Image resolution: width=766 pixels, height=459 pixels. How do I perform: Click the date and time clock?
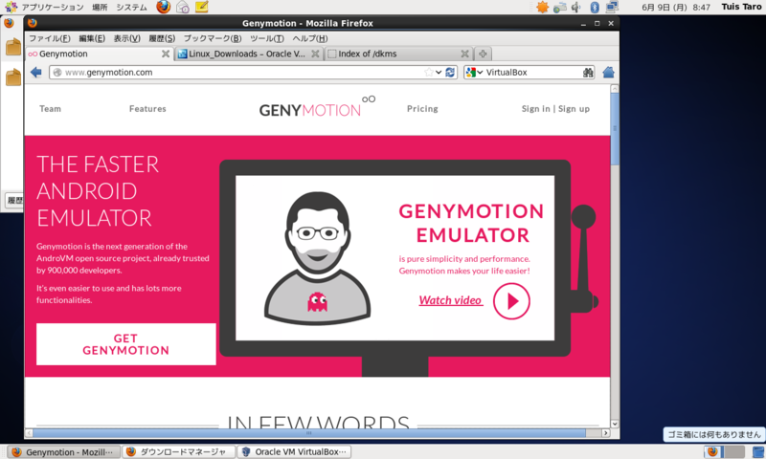point(676,8)
